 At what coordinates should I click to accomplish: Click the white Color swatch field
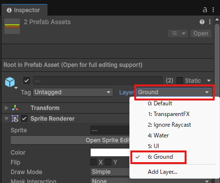tap(110, 152)
